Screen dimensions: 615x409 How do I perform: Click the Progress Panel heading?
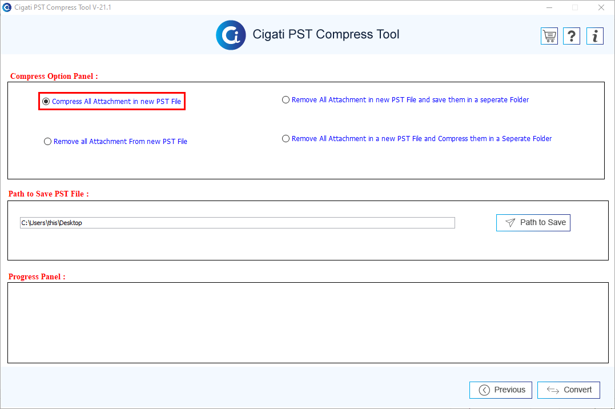pyautogui.click(x=37, y=276)
